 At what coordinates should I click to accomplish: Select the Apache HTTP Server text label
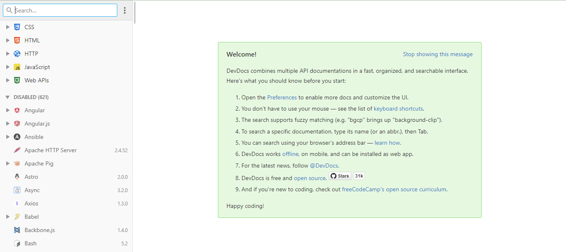tap(51, 150)
